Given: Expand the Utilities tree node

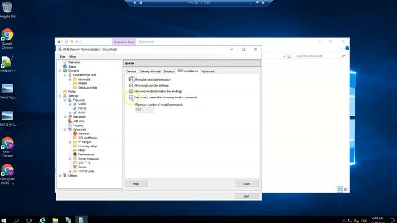Looking at the screenshot, I should [x=60, y=175].
